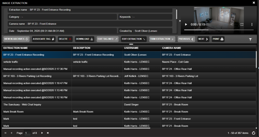Select manual recording row at 1:19:47 PM

[129, 83]
